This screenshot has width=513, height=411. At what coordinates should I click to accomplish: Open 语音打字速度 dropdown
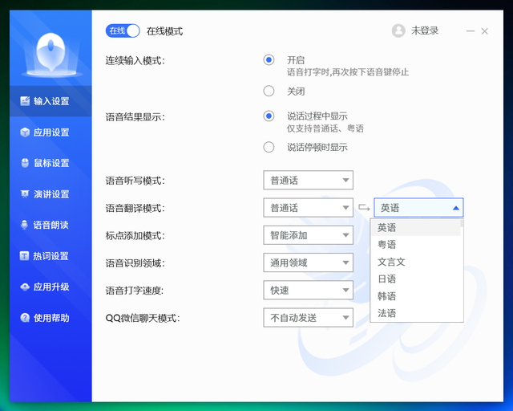[308, 290]
